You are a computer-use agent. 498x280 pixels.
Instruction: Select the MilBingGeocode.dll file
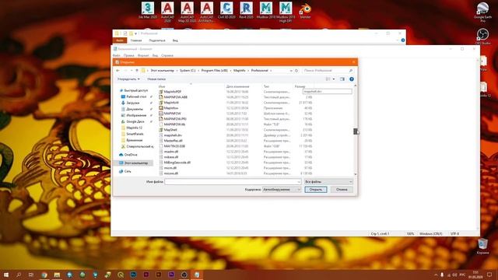177,163
